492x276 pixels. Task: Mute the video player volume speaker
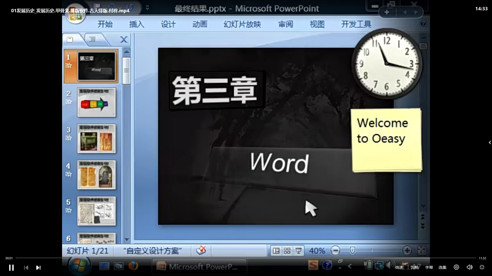[469, 267]
